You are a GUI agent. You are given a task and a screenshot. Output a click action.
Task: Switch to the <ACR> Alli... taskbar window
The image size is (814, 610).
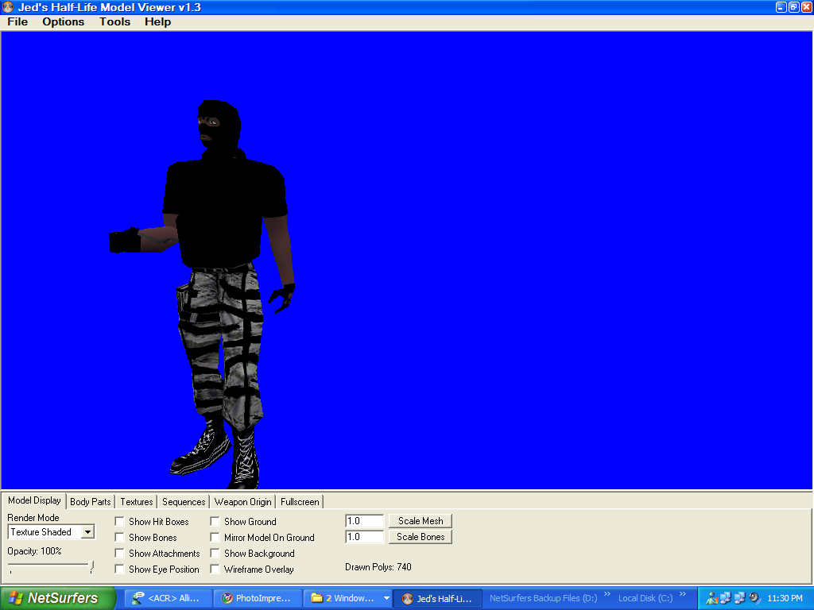pos(169,598)
